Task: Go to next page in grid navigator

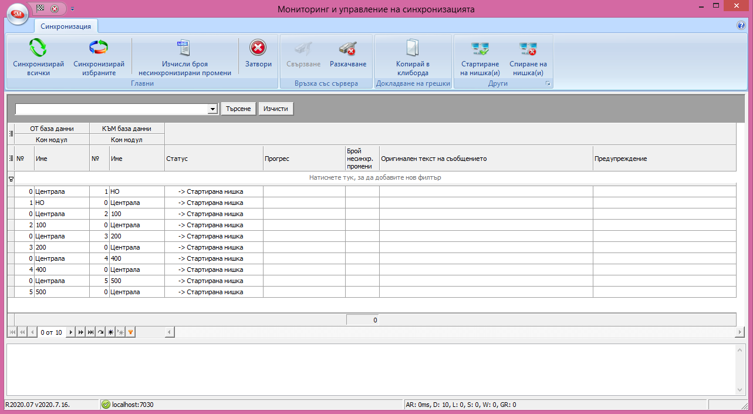Action: [x=81, y=332]
